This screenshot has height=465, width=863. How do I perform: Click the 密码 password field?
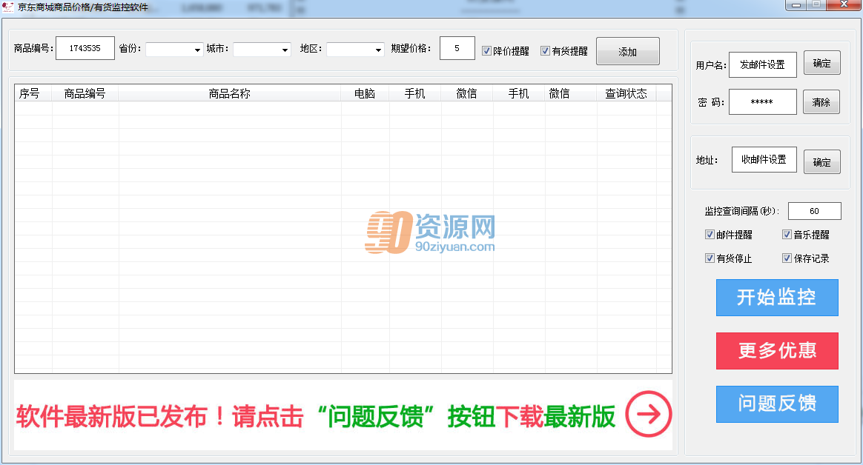763,101
